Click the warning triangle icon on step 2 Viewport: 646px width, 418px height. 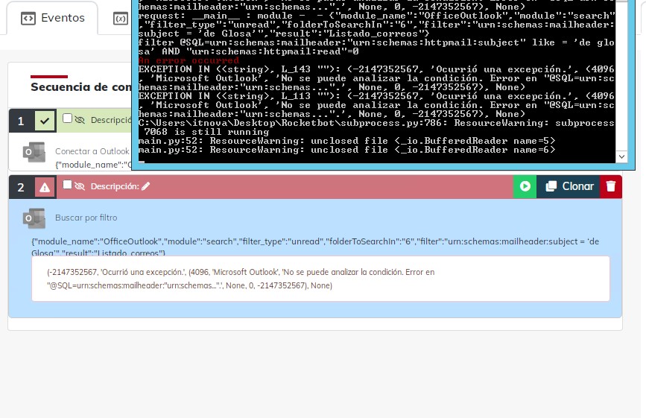(45, 187)
